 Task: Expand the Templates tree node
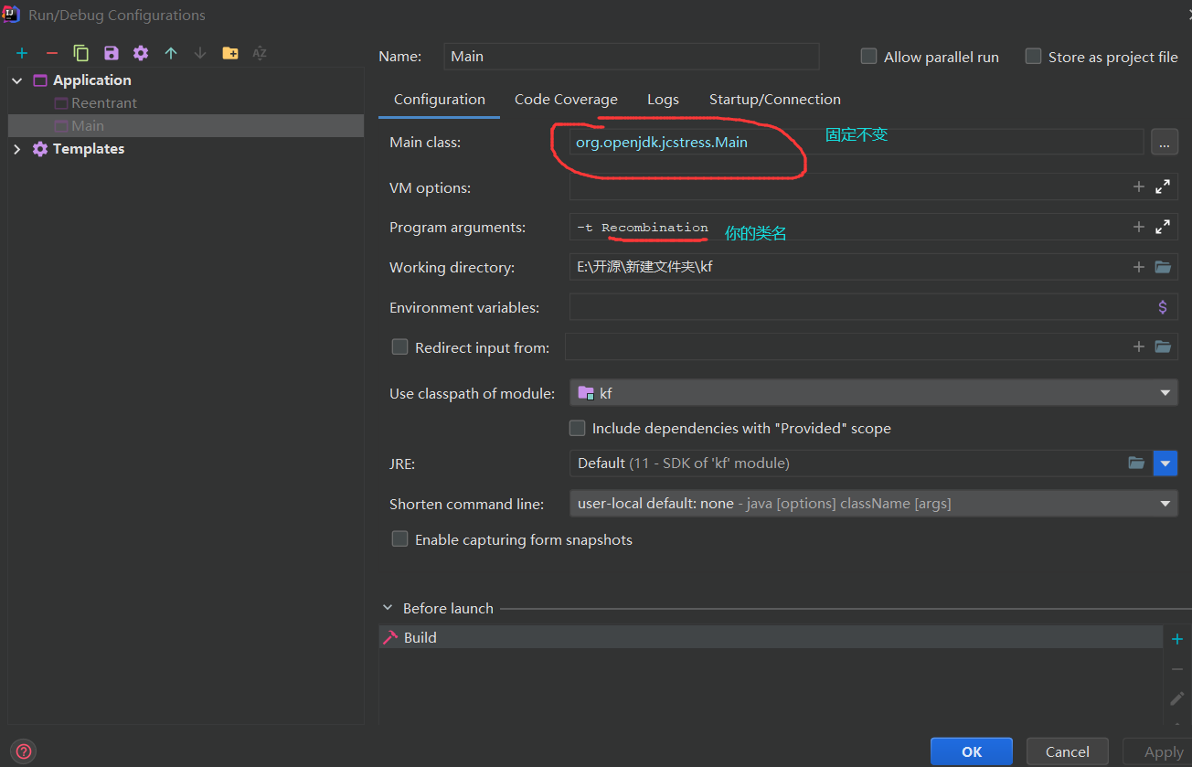tap(17, 149)
